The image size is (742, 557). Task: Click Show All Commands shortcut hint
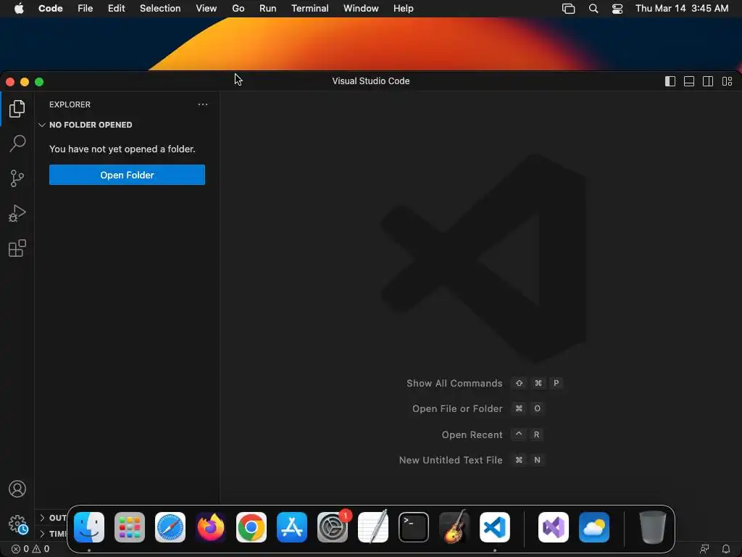click(485, 383)
